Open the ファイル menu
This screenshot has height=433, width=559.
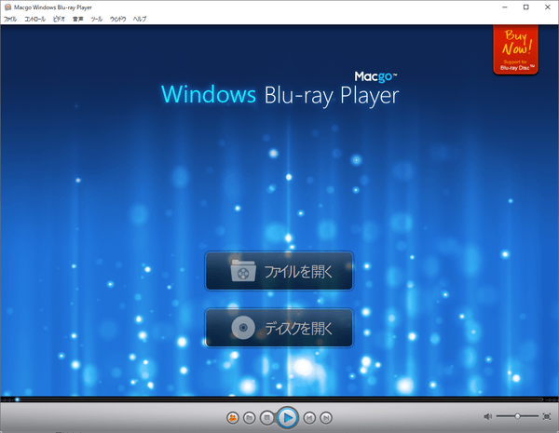pyautogui.click(x=10, y=19)
